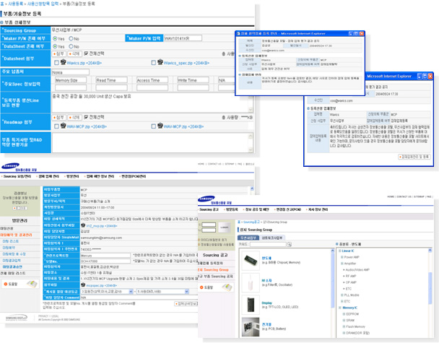Select No for DataSheet existence
This screenshot has height=343, width=439.
coord(71,46)
